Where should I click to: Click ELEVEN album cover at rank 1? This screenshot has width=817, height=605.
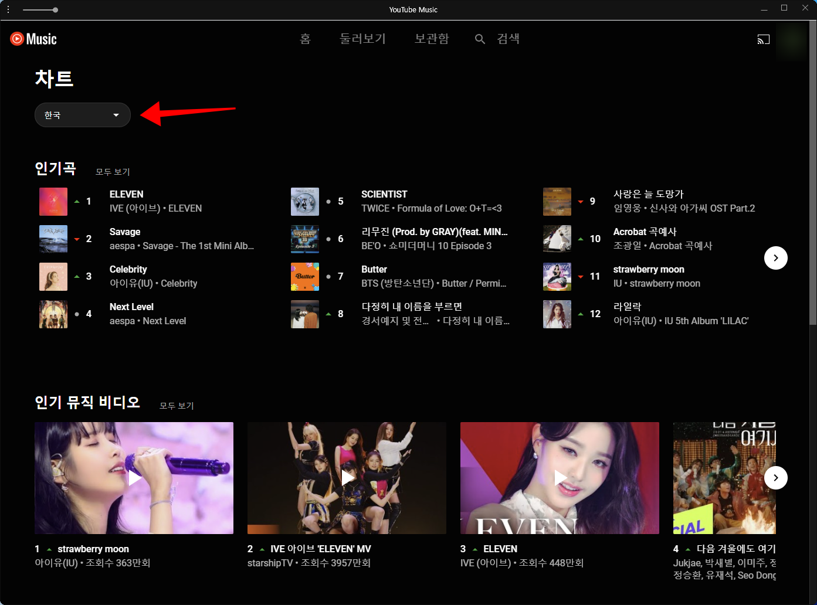click(53, 202)
